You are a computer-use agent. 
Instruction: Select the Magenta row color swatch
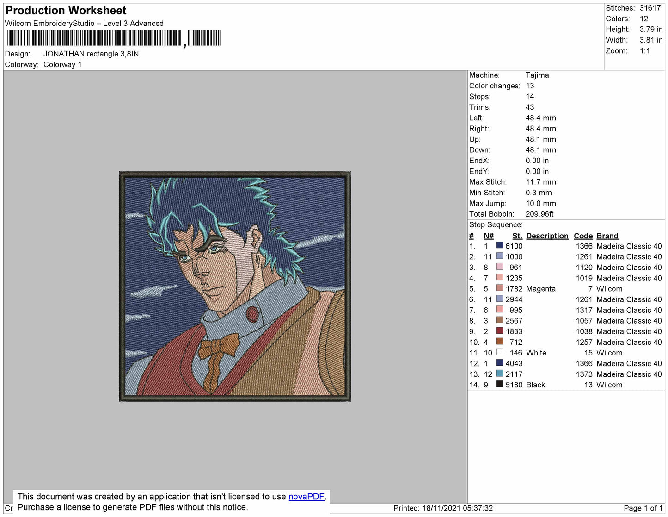[500, 288]
